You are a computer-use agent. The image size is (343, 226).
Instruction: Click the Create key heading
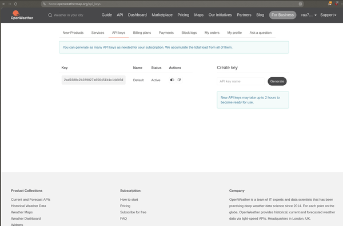pos(228,68)
